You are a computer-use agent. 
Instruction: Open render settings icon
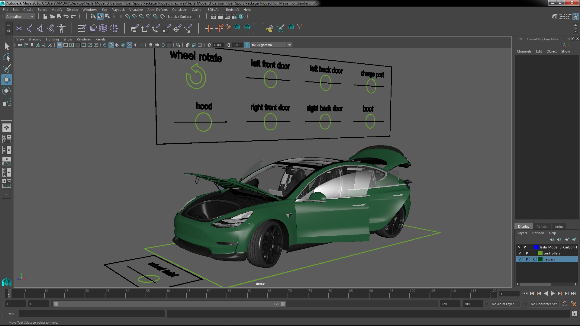pyautogui.click(x=234, y=17)
